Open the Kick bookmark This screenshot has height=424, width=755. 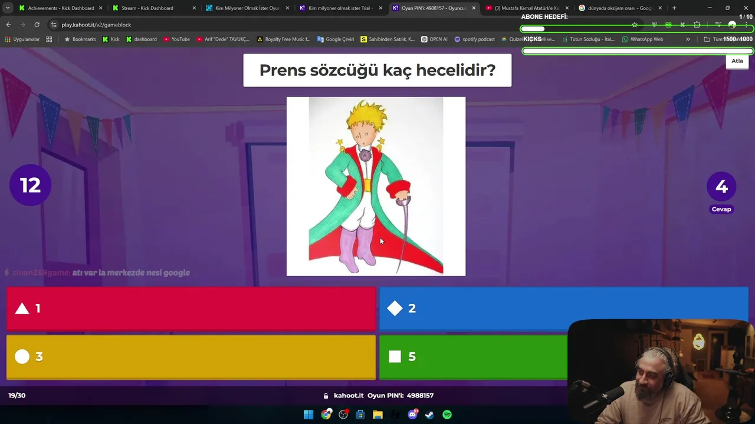110,39
